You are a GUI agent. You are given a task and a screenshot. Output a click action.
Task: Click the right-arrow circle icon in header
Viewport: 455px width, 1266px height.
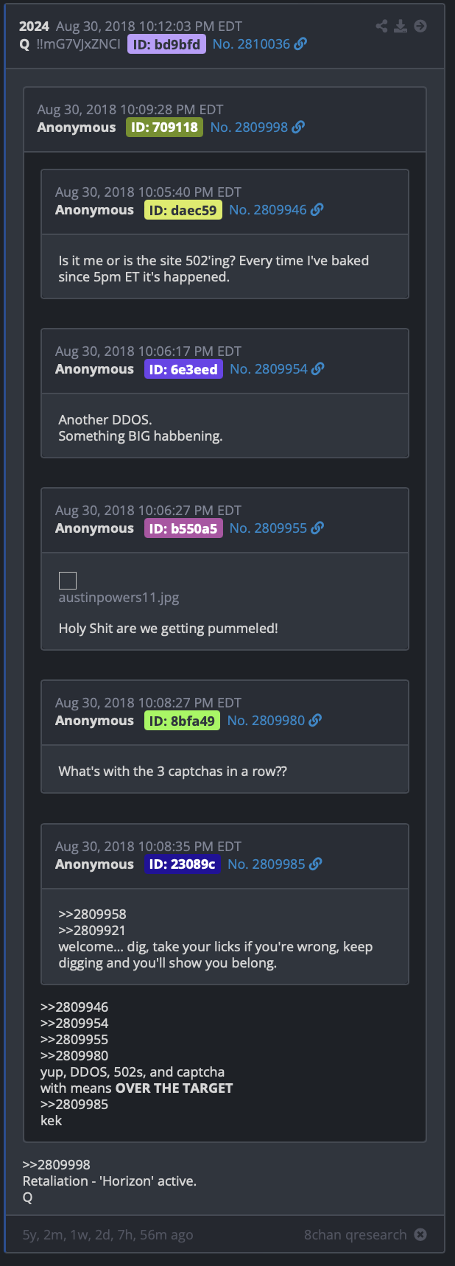(420, 27)
